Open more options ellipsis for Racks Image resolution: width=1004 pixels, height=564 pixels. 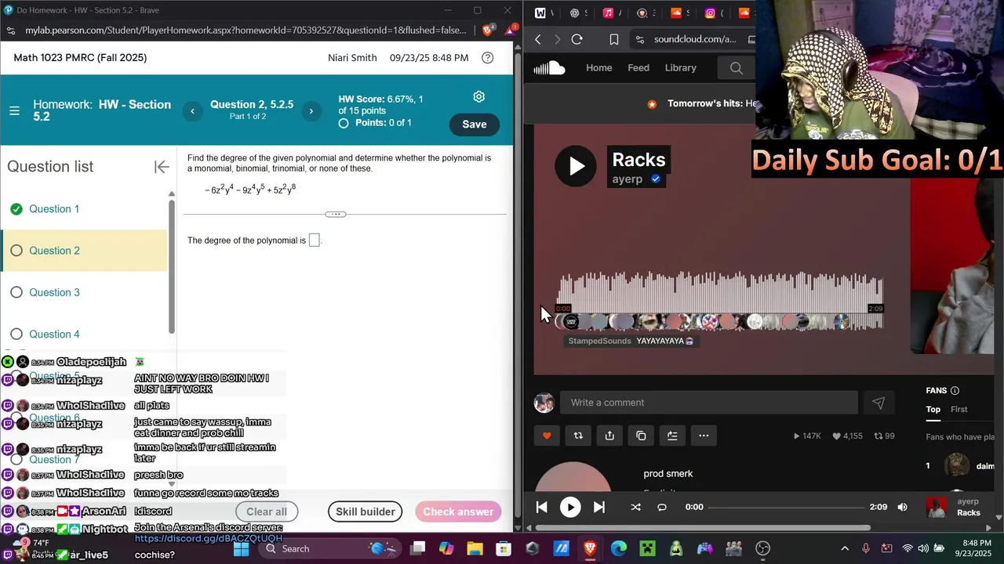[x=704, y=436]
